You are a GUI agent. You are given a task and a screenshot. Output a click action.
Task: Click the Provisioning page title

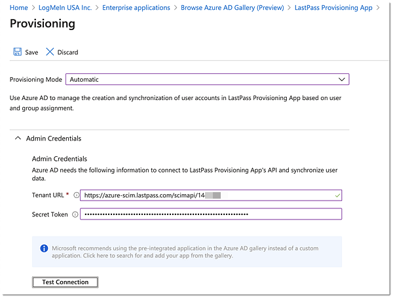pyautogui.click(x=43, y=24)
